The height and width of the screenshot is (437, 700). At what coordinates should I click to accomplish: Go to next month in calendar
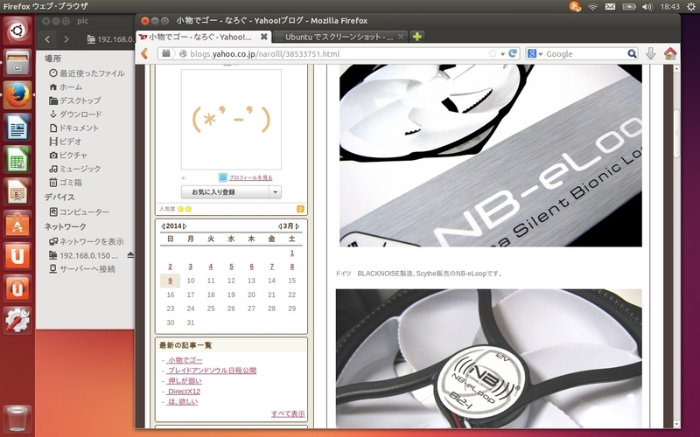(x=297, y=226)
